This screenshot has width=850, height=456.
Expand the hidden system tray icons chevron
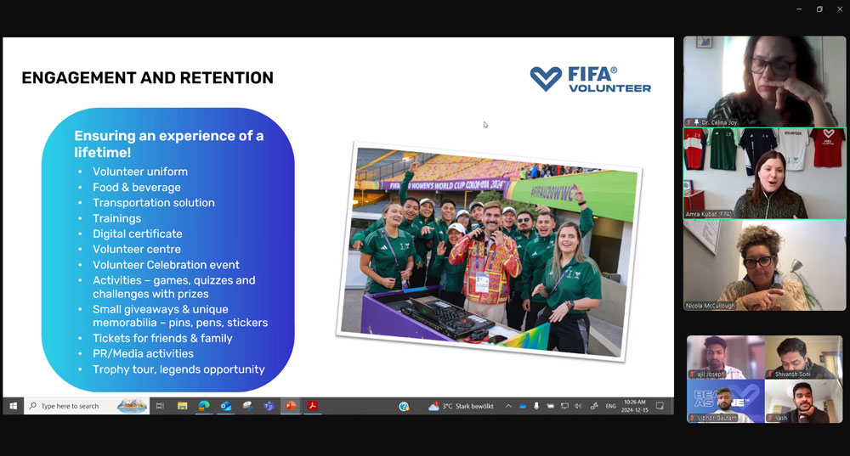508,407
